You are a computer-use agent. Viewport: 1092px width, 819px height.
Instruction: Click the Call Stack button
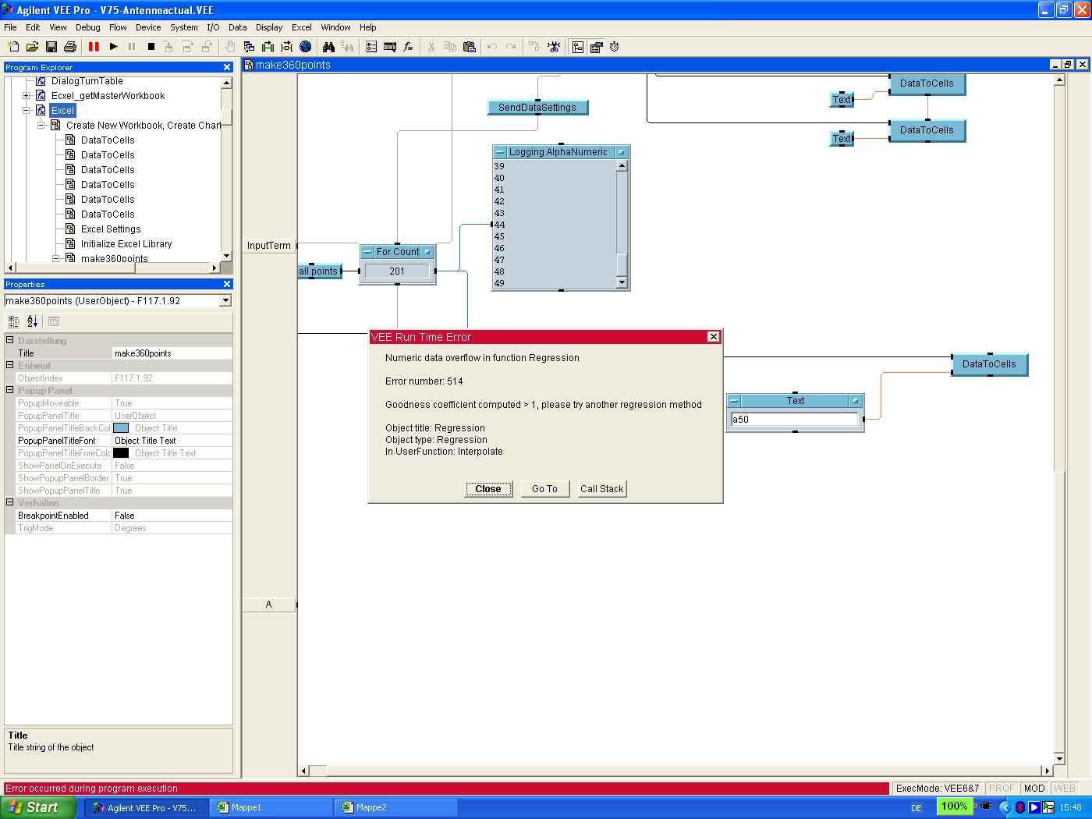pyautogui.click(x=601, y=489)
